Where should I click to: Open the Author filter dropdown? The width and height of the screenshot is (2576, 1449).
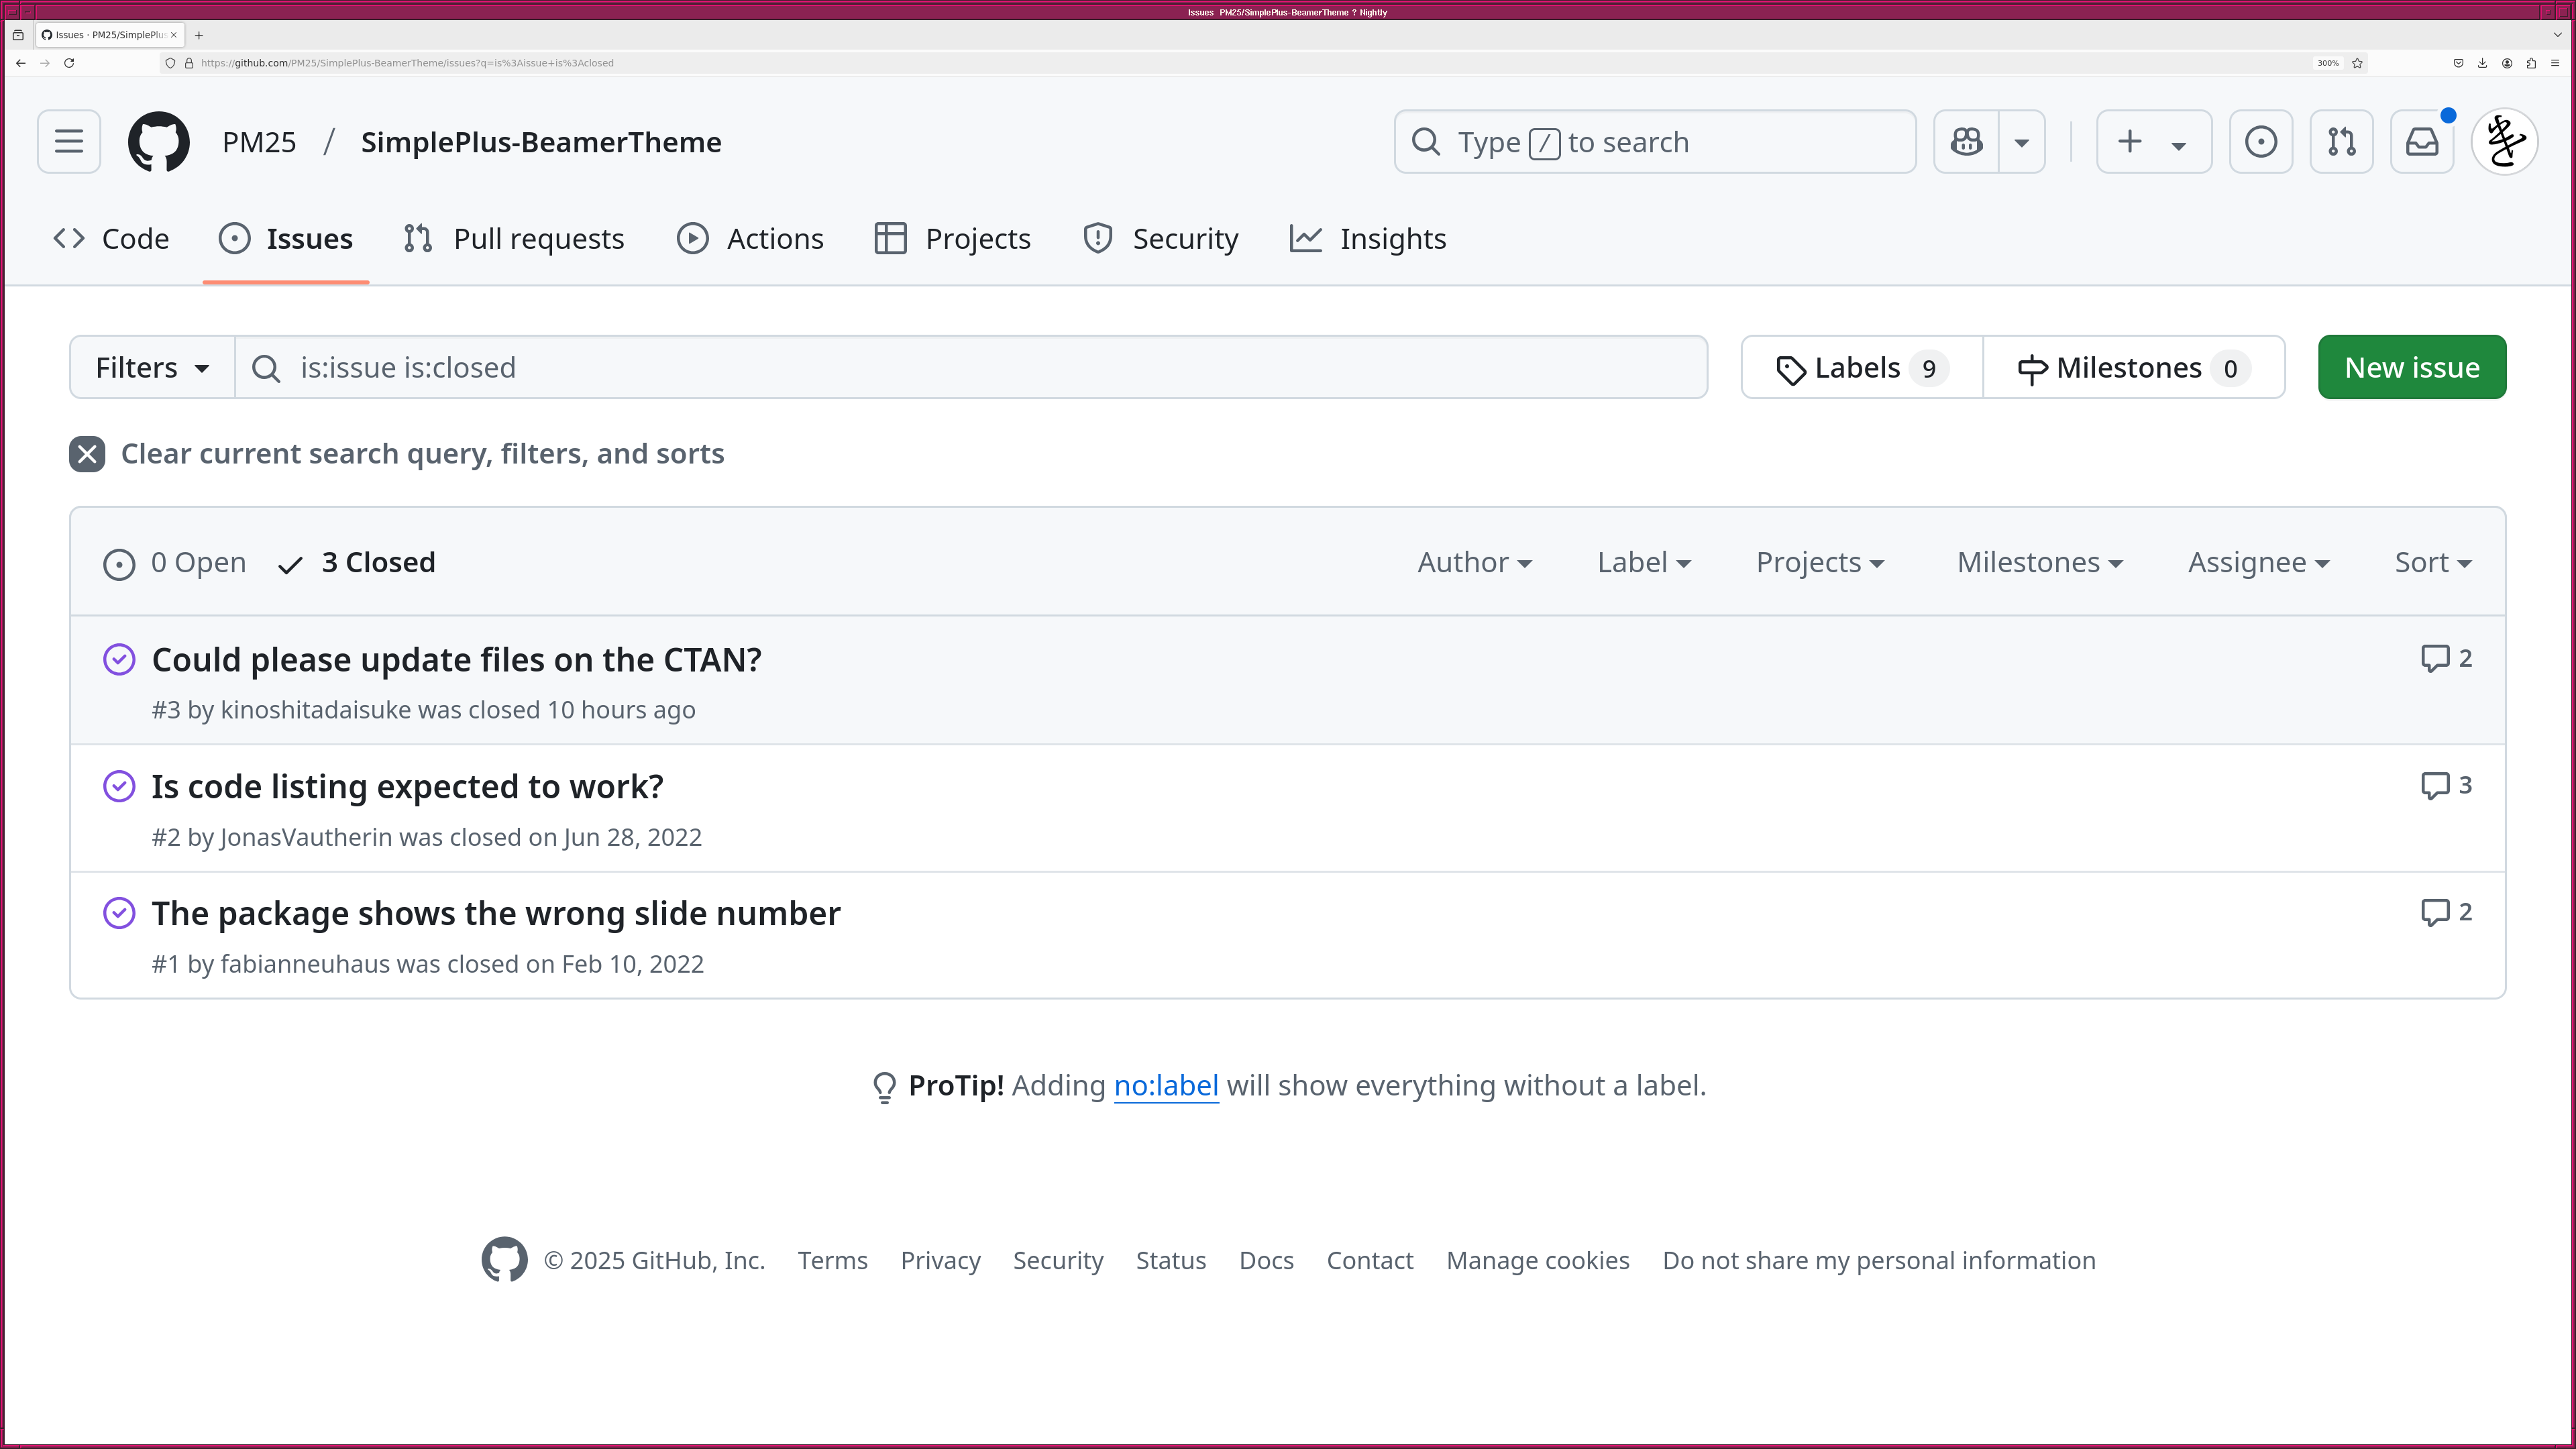(1474, 563)
